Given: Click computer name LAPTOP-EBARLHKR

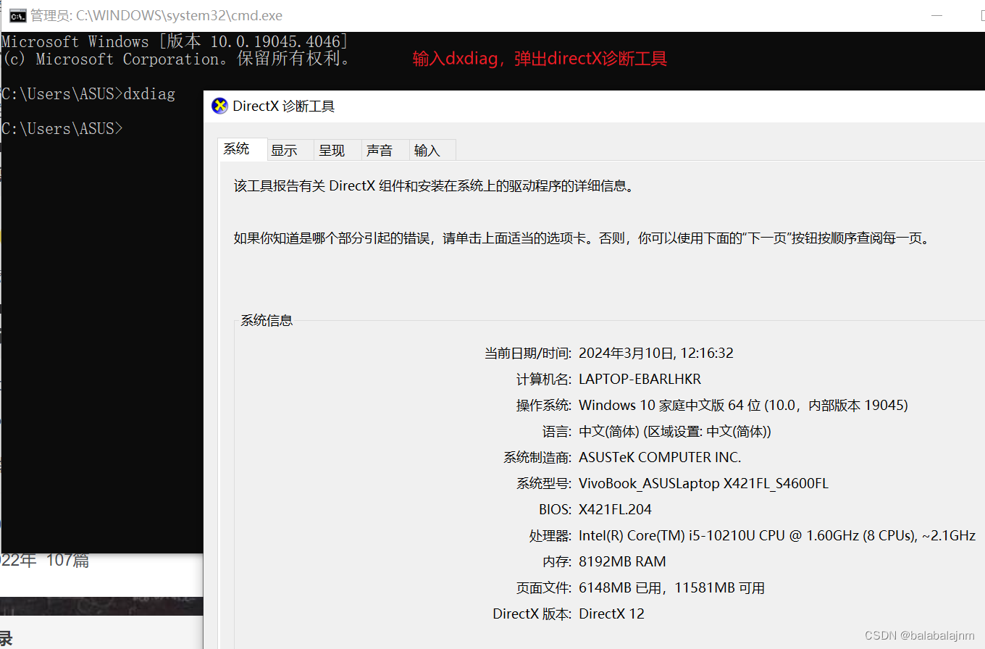Looking at the screenshot, I should 640,379.
